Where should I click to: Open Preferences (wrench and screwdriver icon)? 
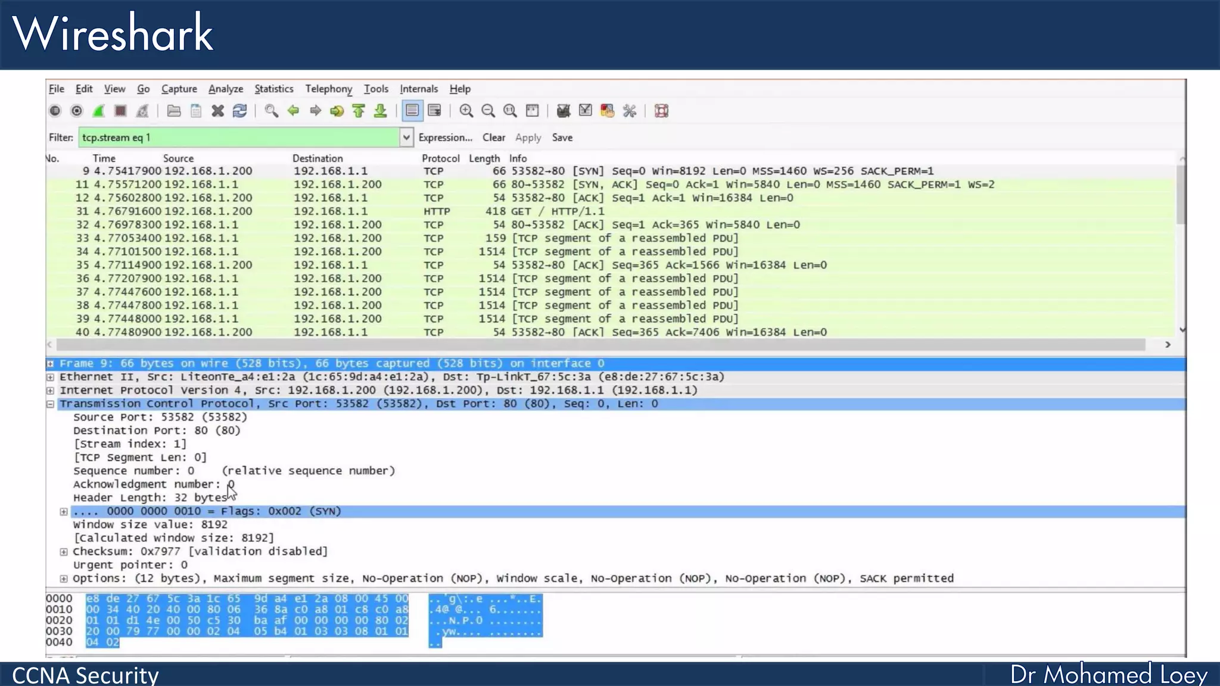pyautogui.click(x=630, y=111)
